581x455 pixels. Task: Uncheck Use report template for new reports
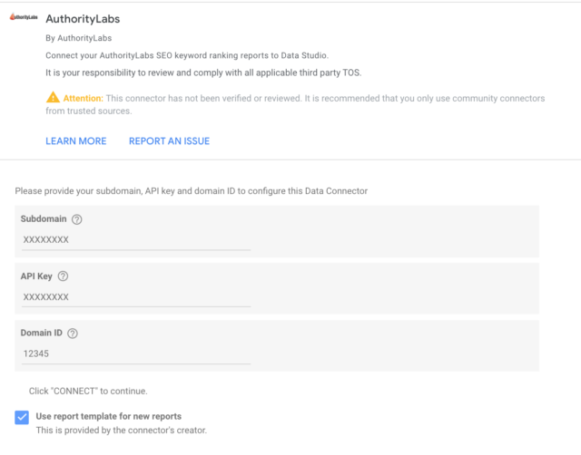point(22,417)
